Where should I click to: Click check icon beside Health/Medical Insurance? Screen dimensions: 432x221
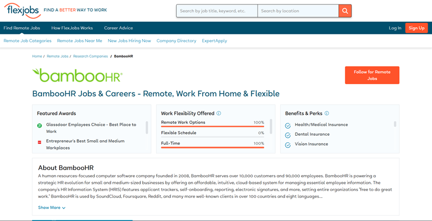coord(288,126)
